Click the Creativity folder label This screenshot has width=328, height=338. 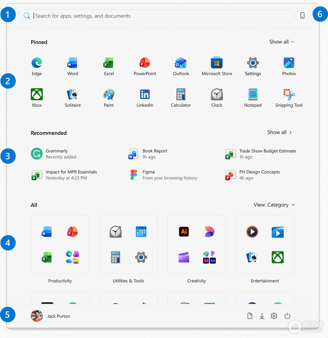point(197,281)
